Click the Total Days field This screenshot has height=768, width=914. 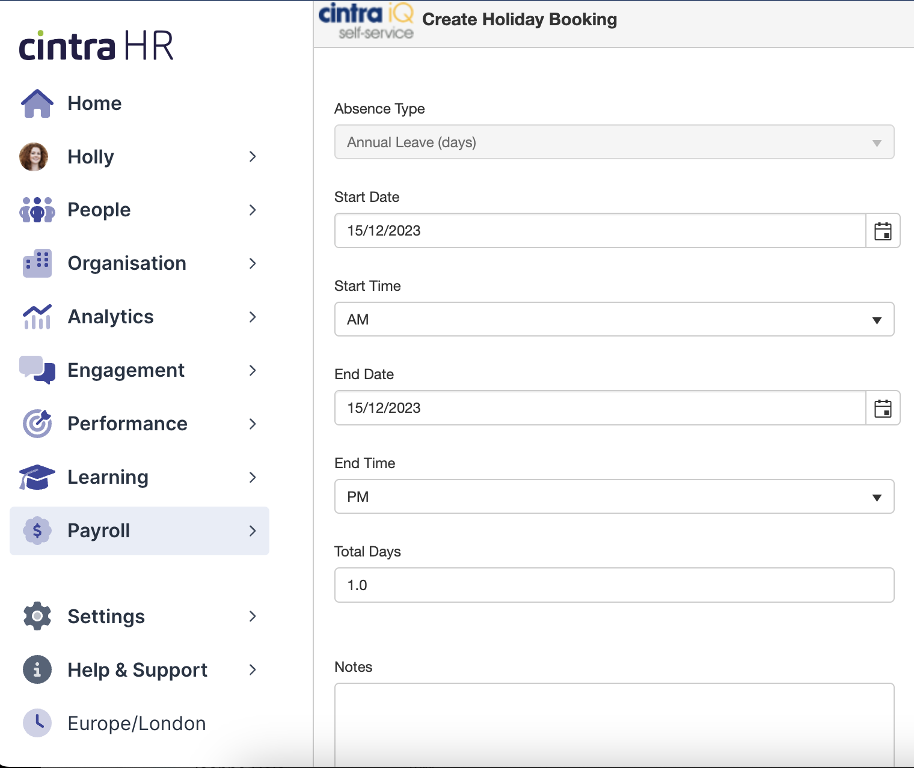click(614, 585)
